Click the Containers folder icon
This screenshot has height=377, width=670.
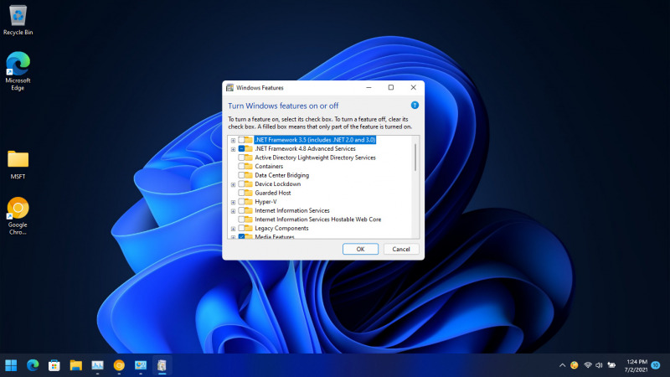pyautogui.click(x=249, y=166)
